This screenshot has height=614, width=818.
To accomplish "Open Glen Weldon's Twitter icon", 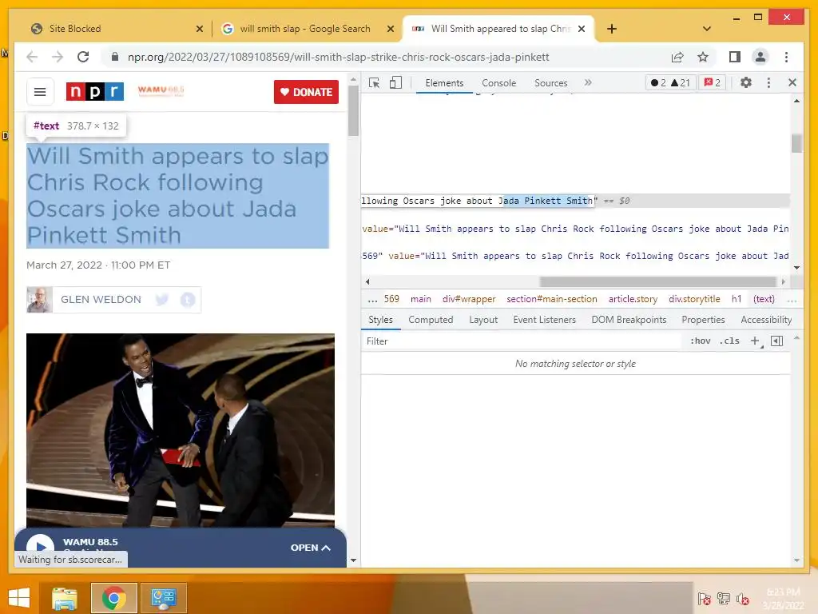I will pyautogui.click(x=162, y=299).
